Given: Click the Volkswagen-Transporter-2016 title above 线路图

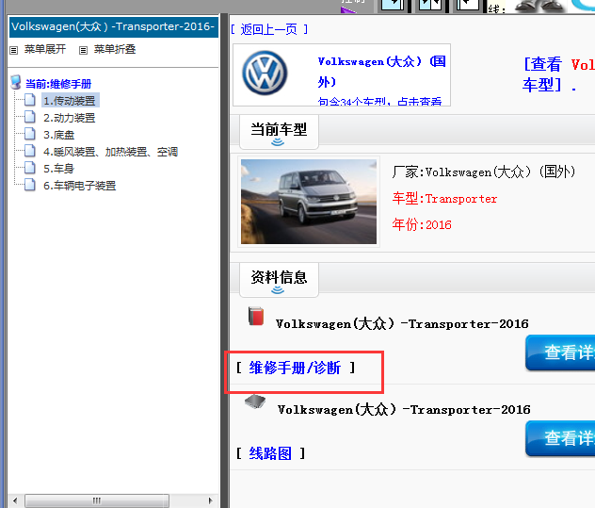Looking at the screenshot, I should 404,410.
